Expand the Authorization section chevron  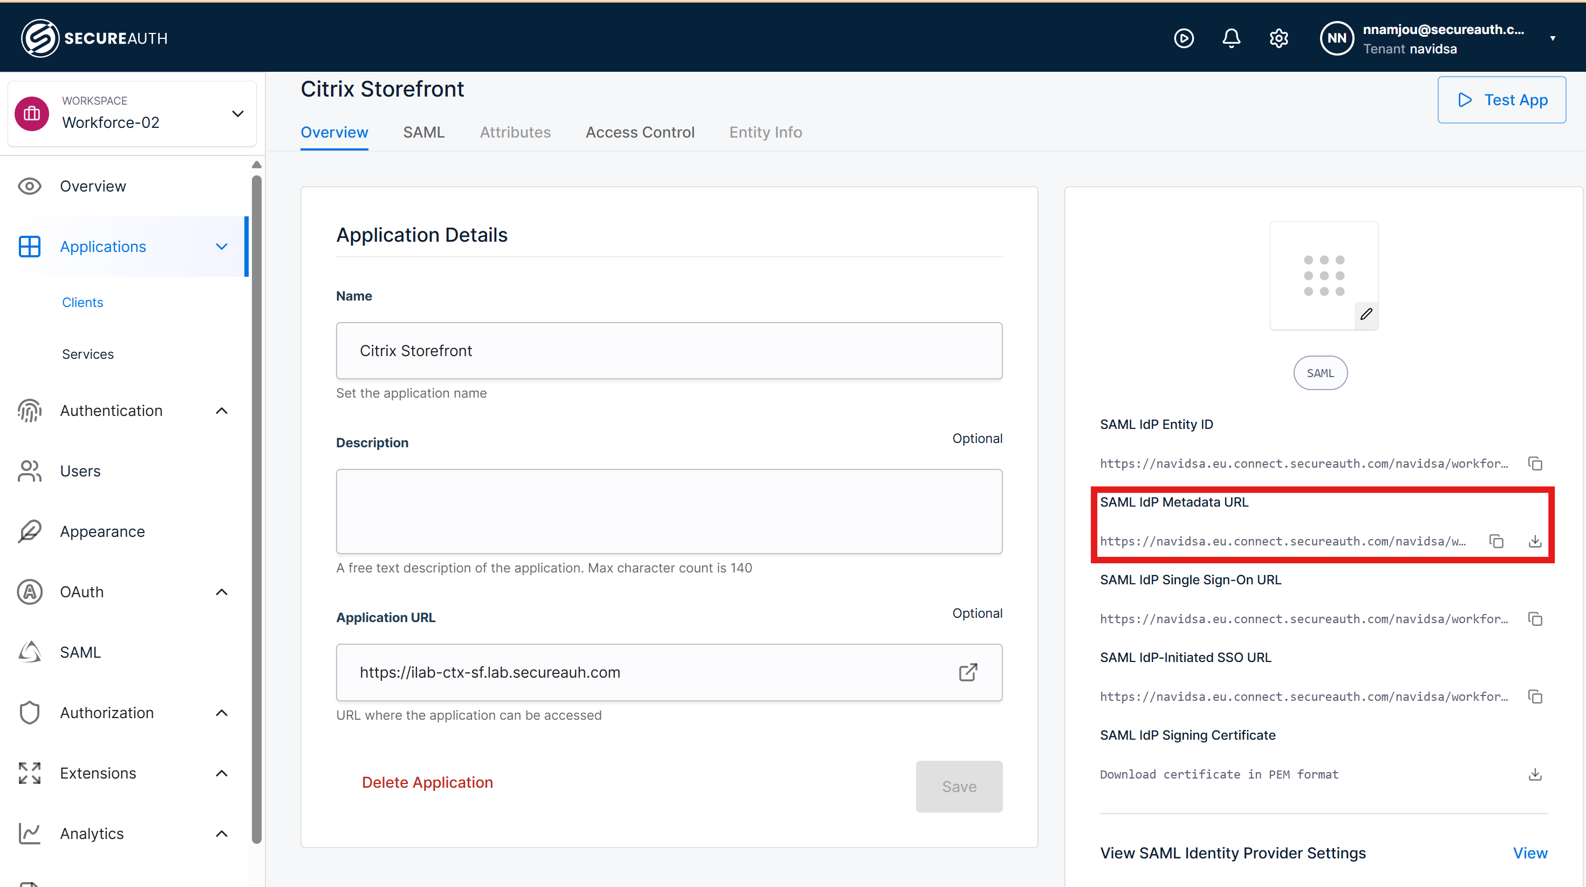click(x=222, y=713)
